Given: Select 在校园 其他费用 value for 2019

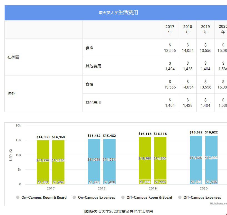Looking at the screenshot, I should coord(205,66).
